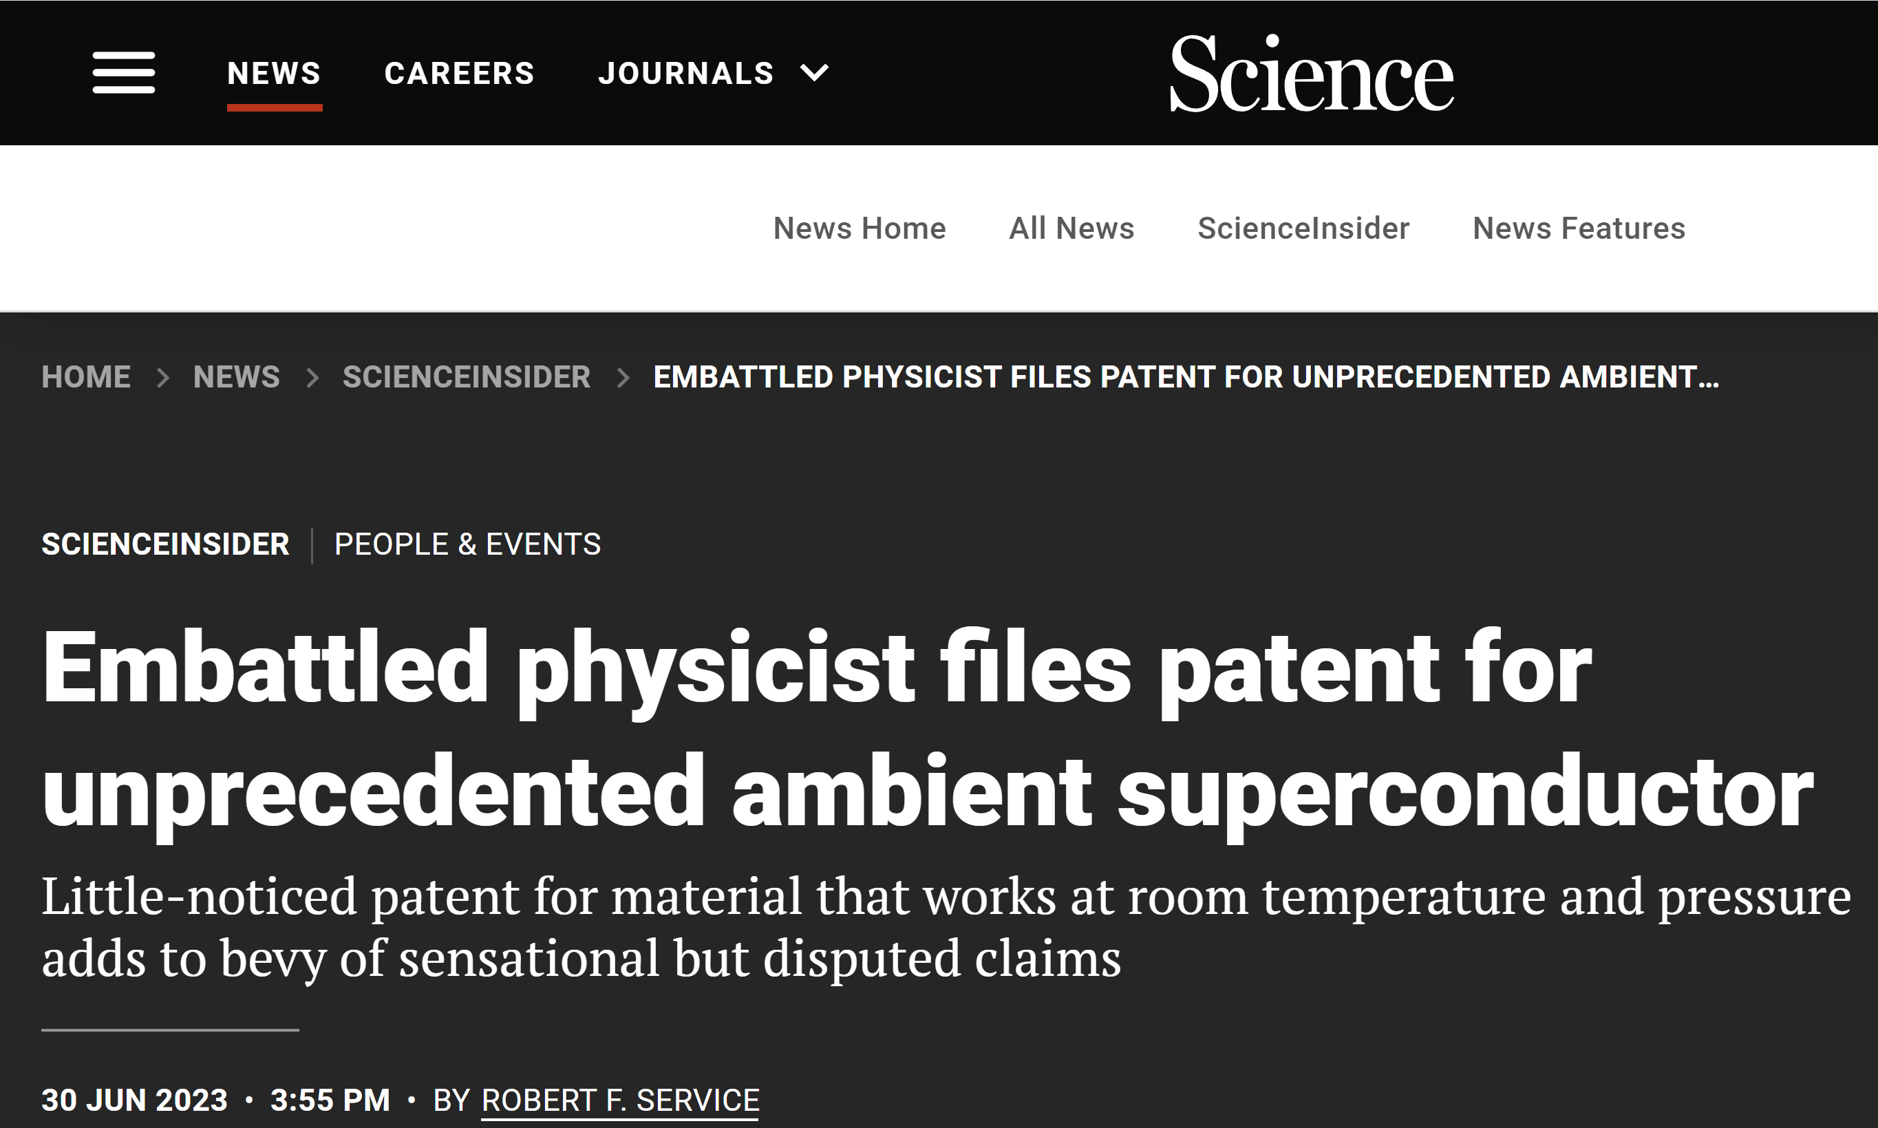Viewport: 1878px width, 1128px height.
Task: Click the chevron after SCIENCEINSIDER breadcrumb
Action: tap(623, 377)
